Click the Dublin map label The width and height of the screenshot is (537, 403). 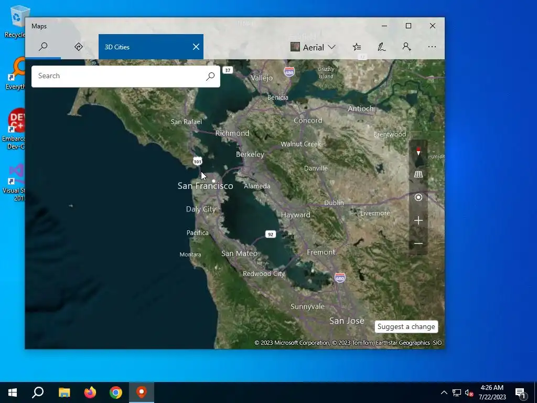click(x=334, y=203)
